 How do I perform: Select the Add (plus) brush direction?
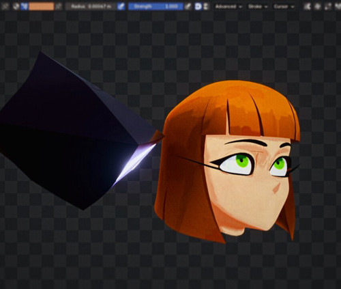pyautogui.click(x=198, y=6)
